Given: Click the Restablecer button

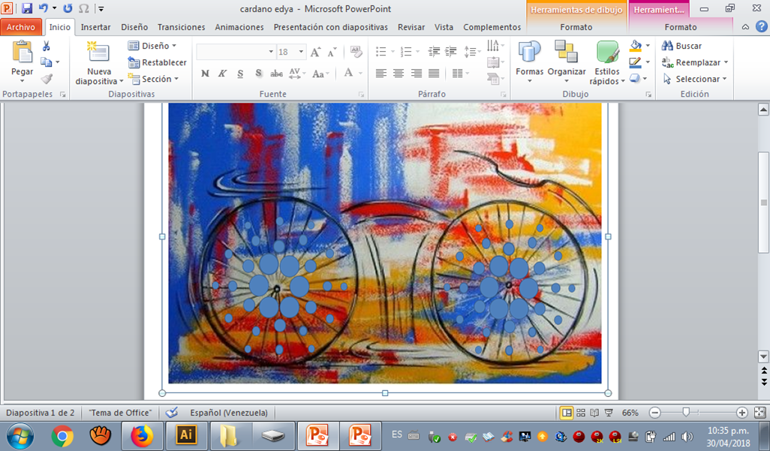Looking at the screenshot, I should (158, 62).
